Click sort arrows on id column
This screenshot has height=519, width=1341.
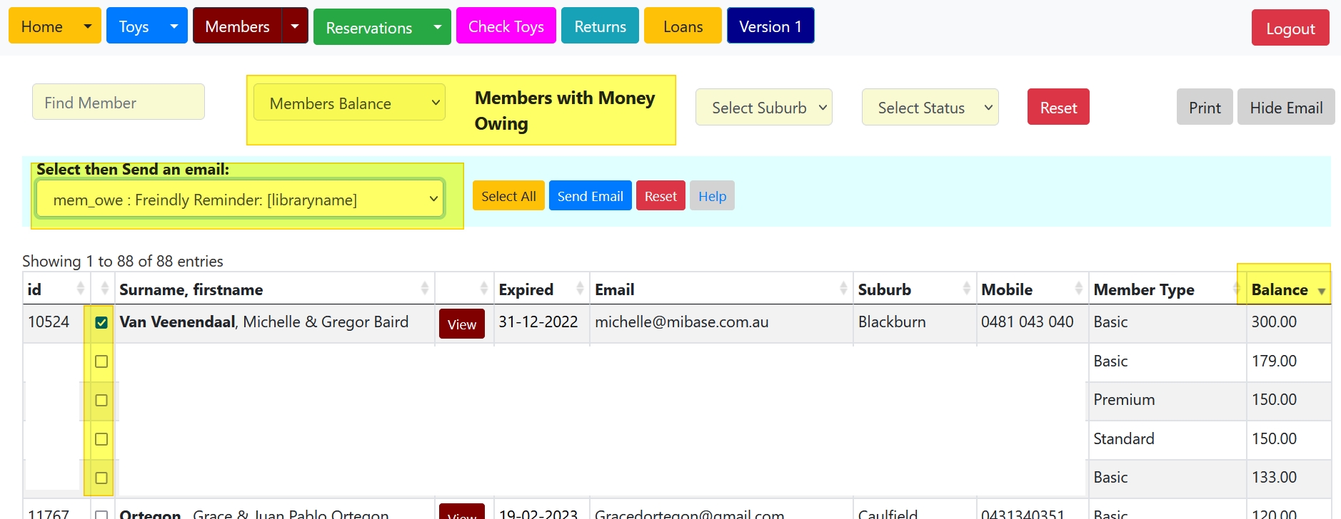pos(80,289)
